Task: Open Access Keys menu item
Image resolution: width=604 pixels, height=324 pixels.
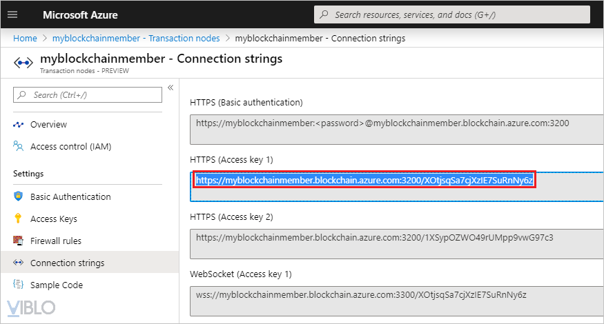Action: 54,219
